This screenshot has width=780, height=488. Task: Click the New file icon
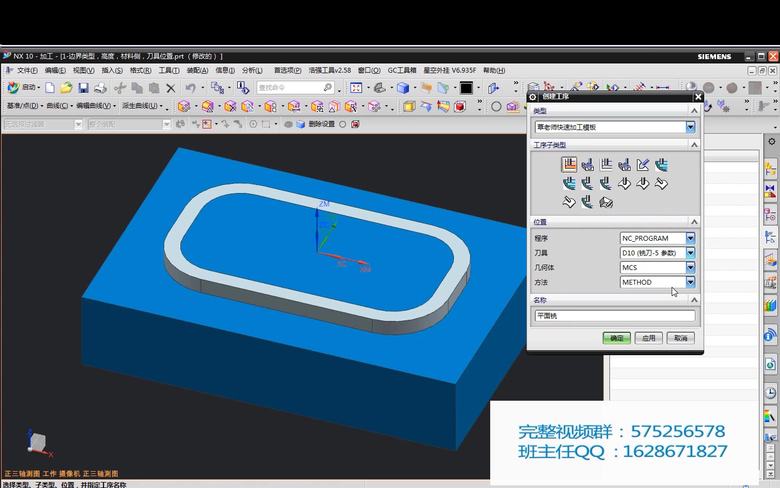(50, 88)
